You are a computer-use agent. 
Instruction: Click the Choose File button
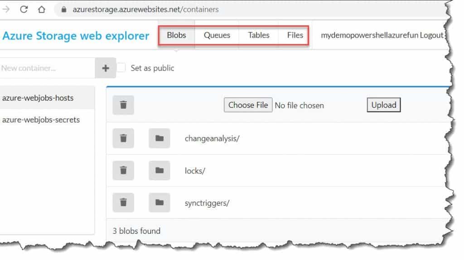pyautogui.click(x=248, y=105)
